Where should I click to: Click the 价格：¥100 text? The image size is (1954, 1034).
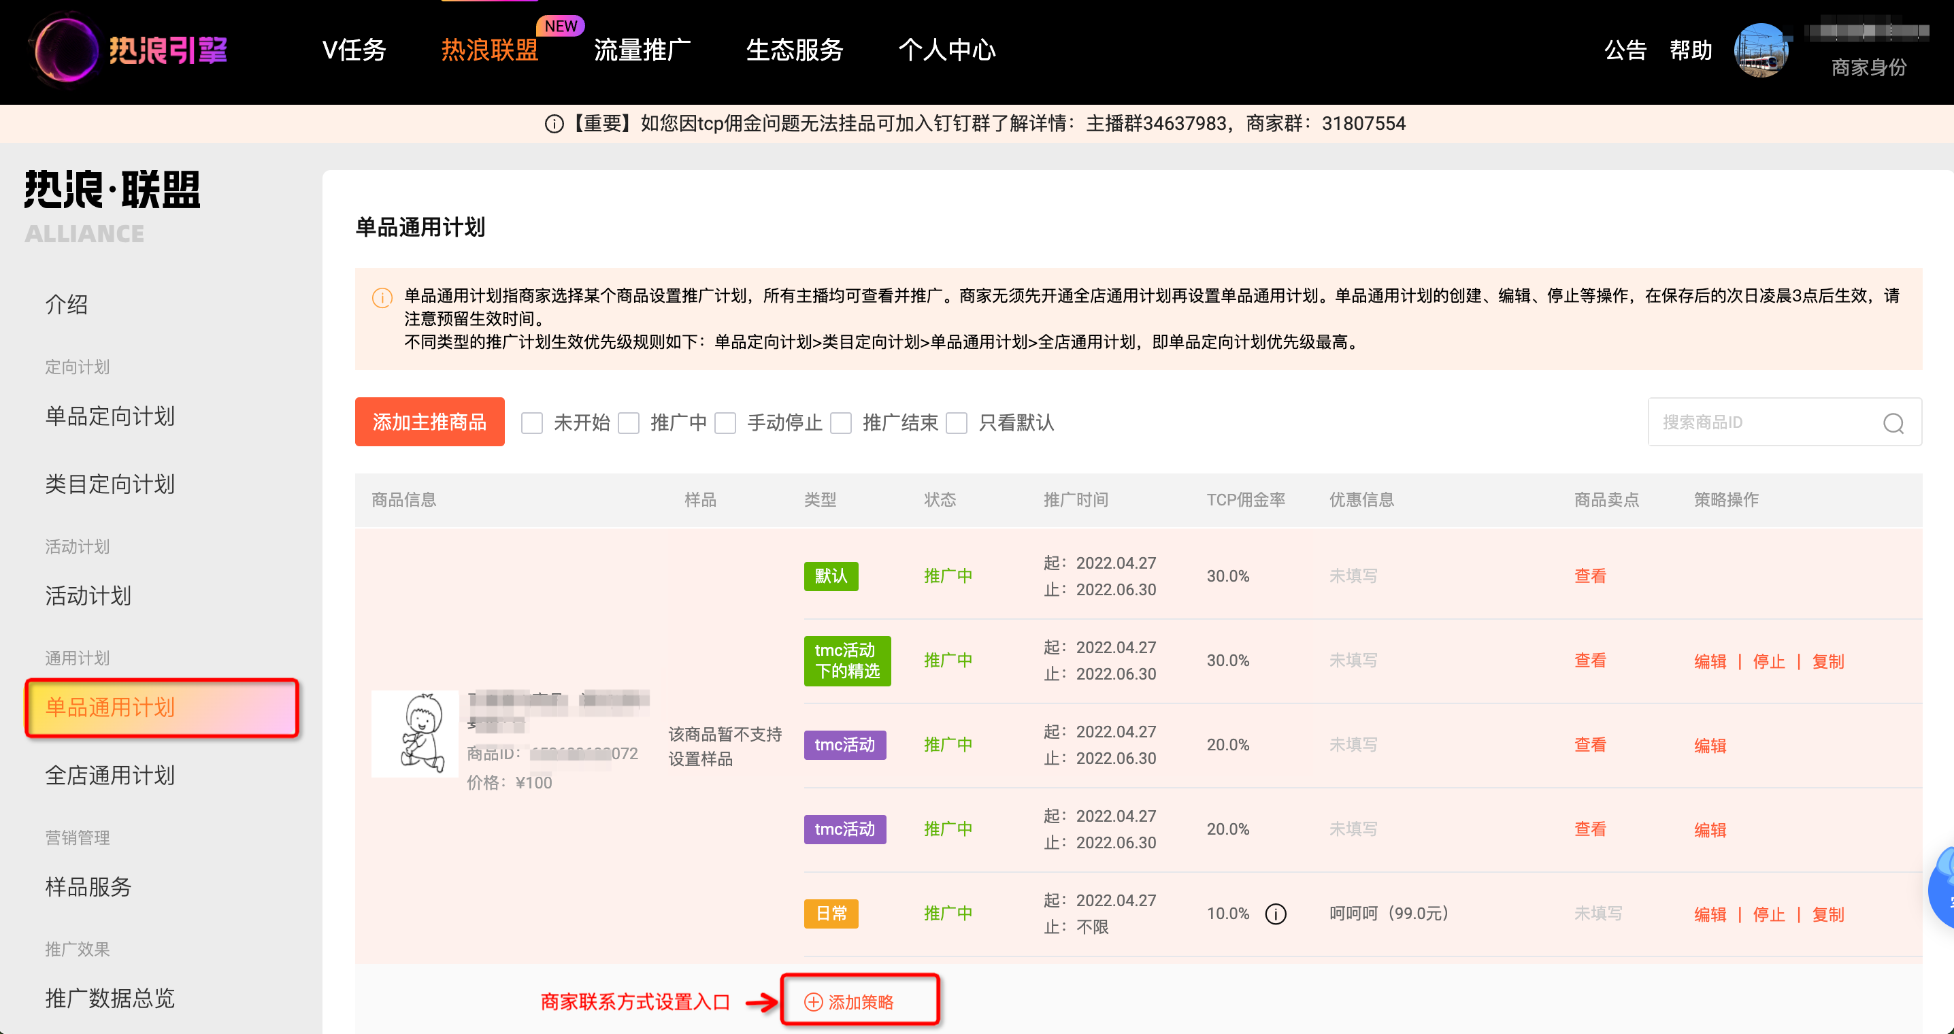[x=510, y=783]
